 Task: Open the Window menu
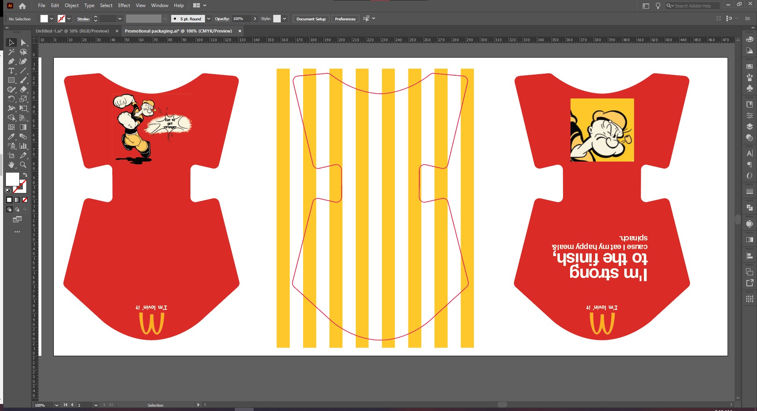(x=160, y=5)
